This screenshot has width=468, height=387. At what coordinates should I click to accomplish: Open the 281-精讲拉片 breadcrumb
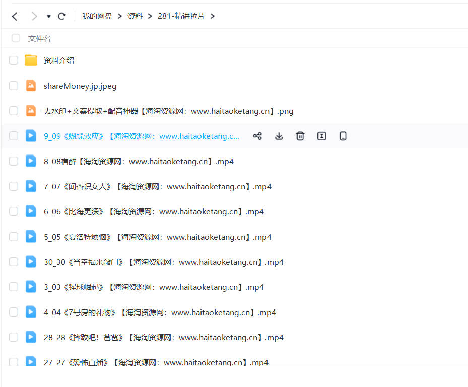click(181, 16)
